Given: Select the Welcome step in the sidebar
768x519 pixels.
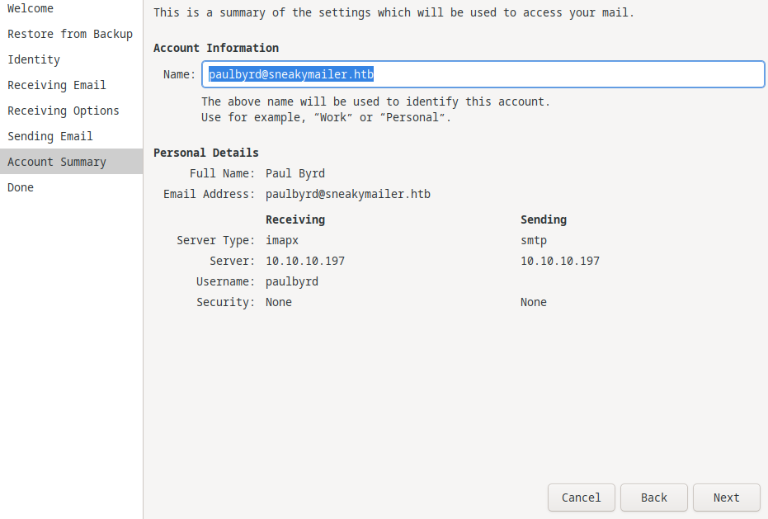Looking at the screenshot, I should (x=31, y=8).
